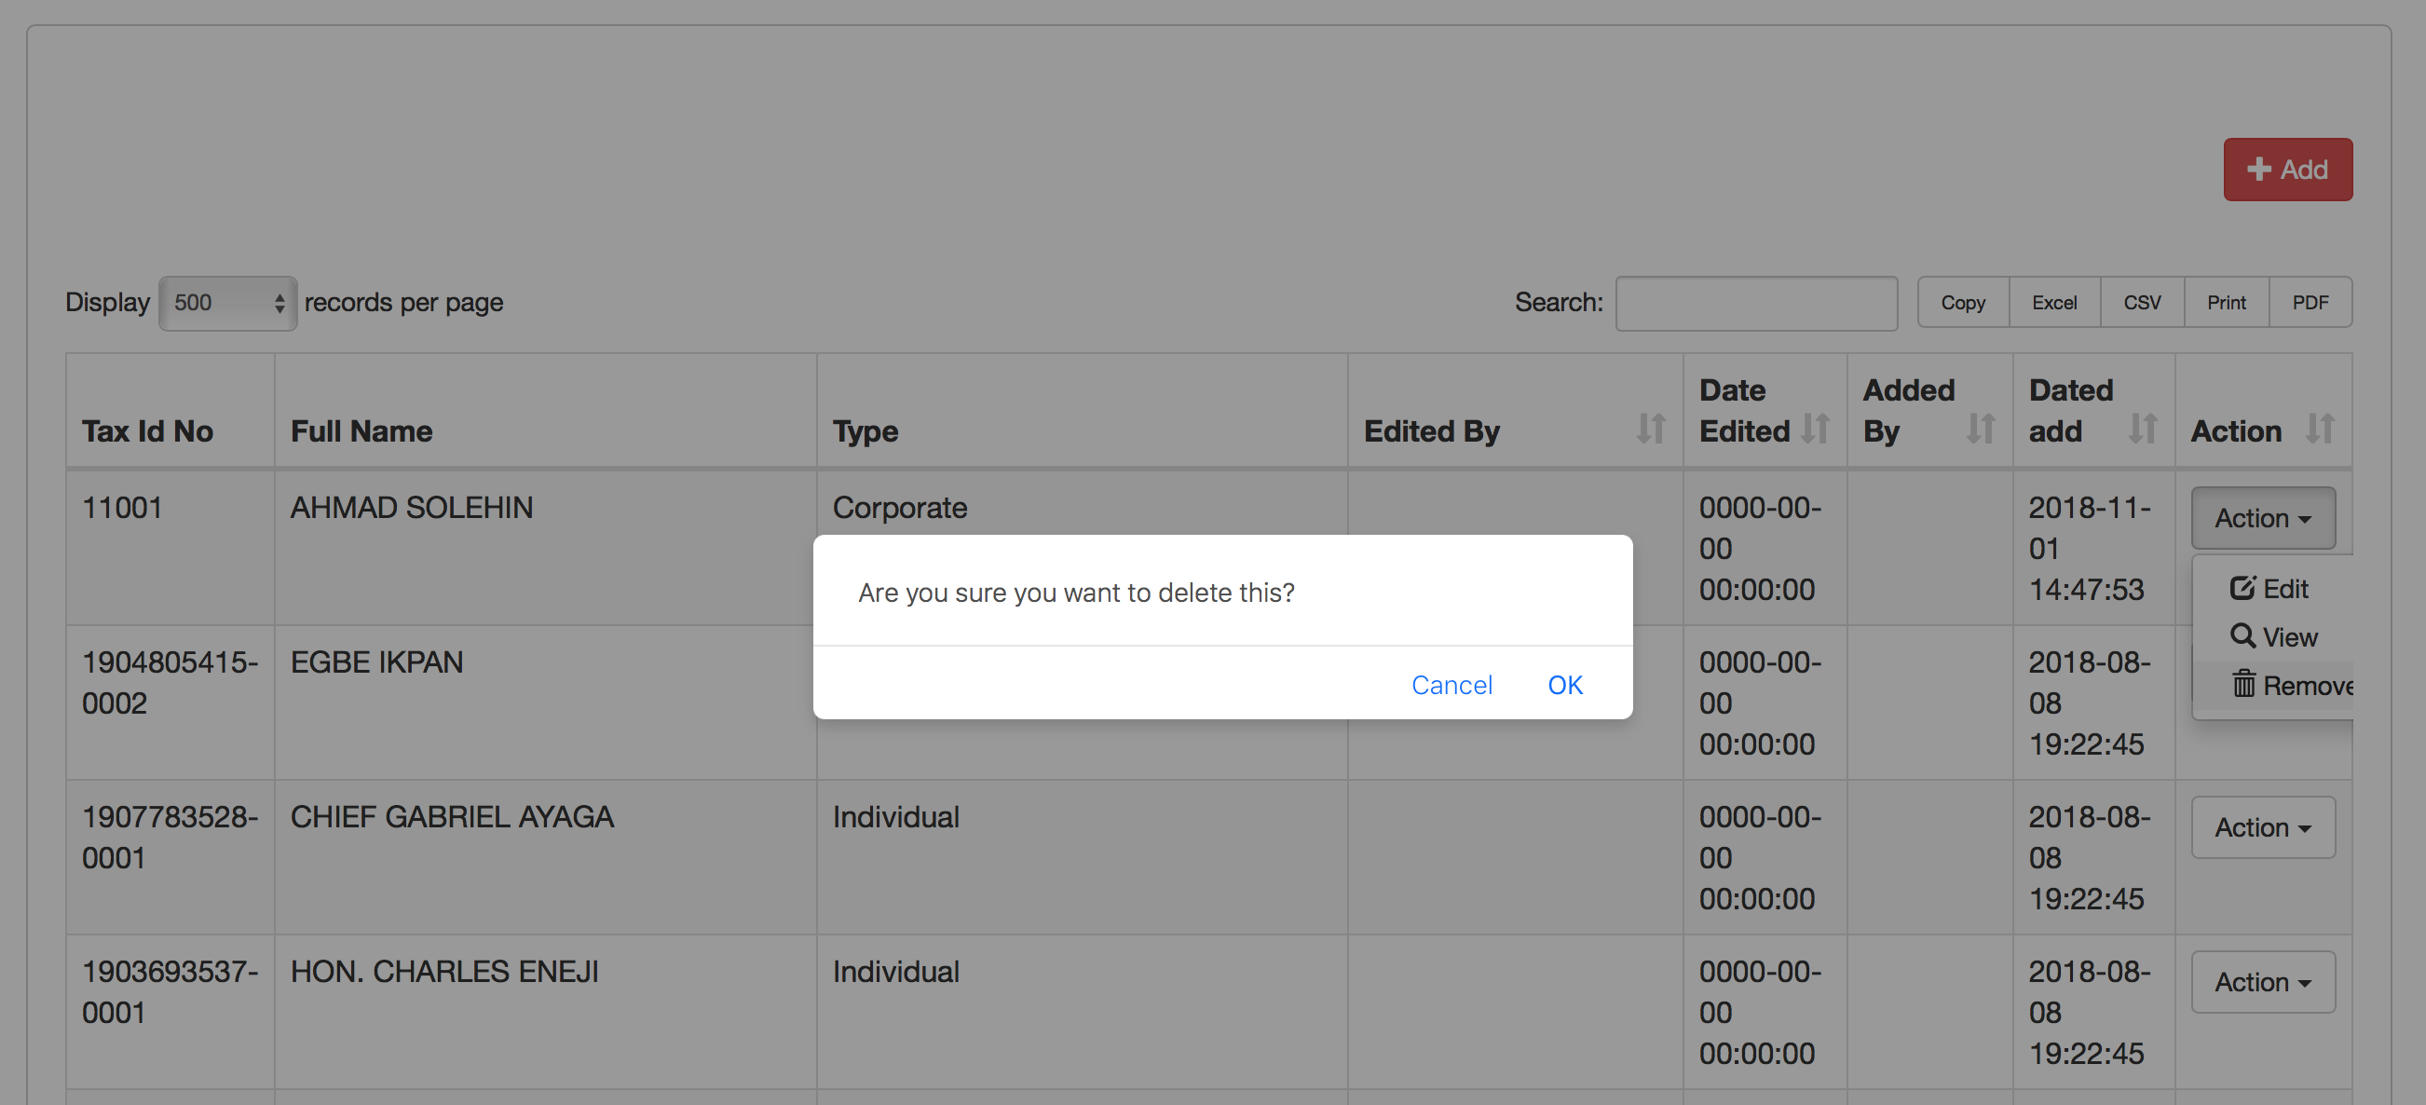Click the plus icon on Add button
The image size is (2426, 1105).
click(2258, 170)
